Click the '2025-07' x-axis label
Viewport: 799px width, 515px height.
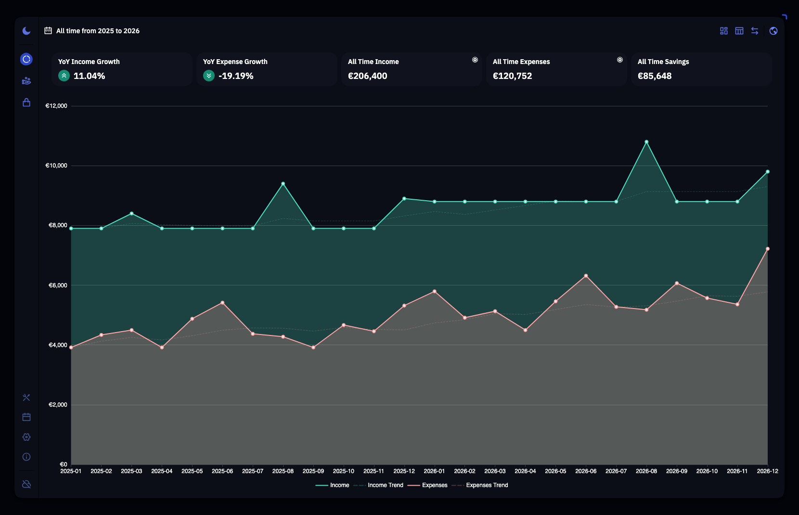pos(253,471)
